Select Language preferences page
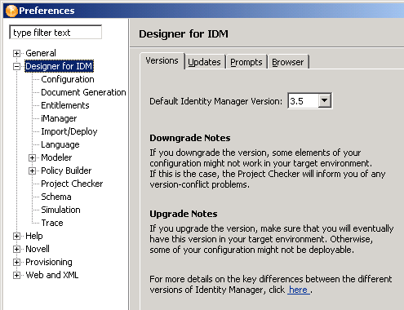Screen dimensions: 404x310 pyautogui.click(x=60, y=144)
